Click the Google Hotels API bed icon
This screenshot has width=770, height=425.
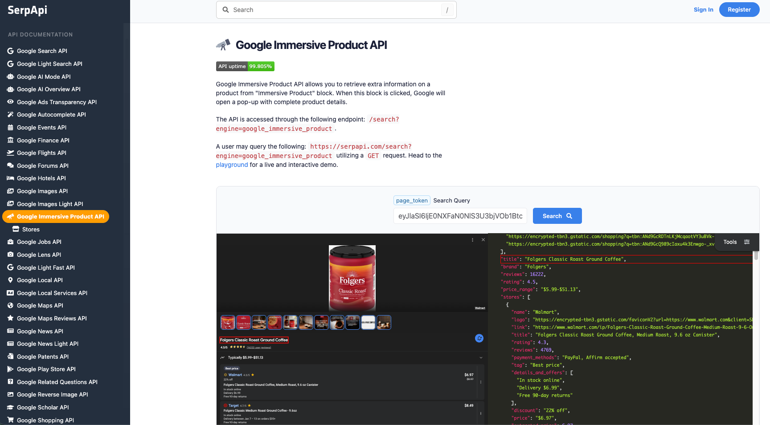coord(10,178)
